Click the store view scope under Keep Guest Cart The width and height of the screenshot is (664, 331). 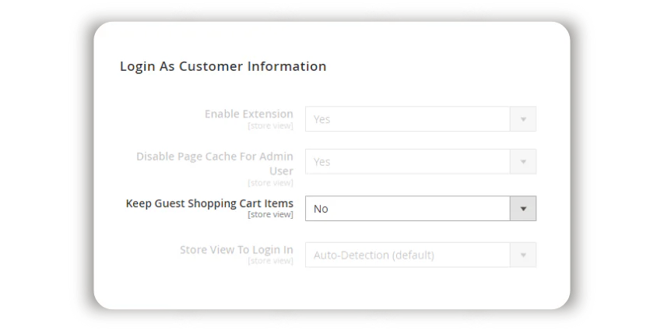pyautogui.click(x=270, y=214)
